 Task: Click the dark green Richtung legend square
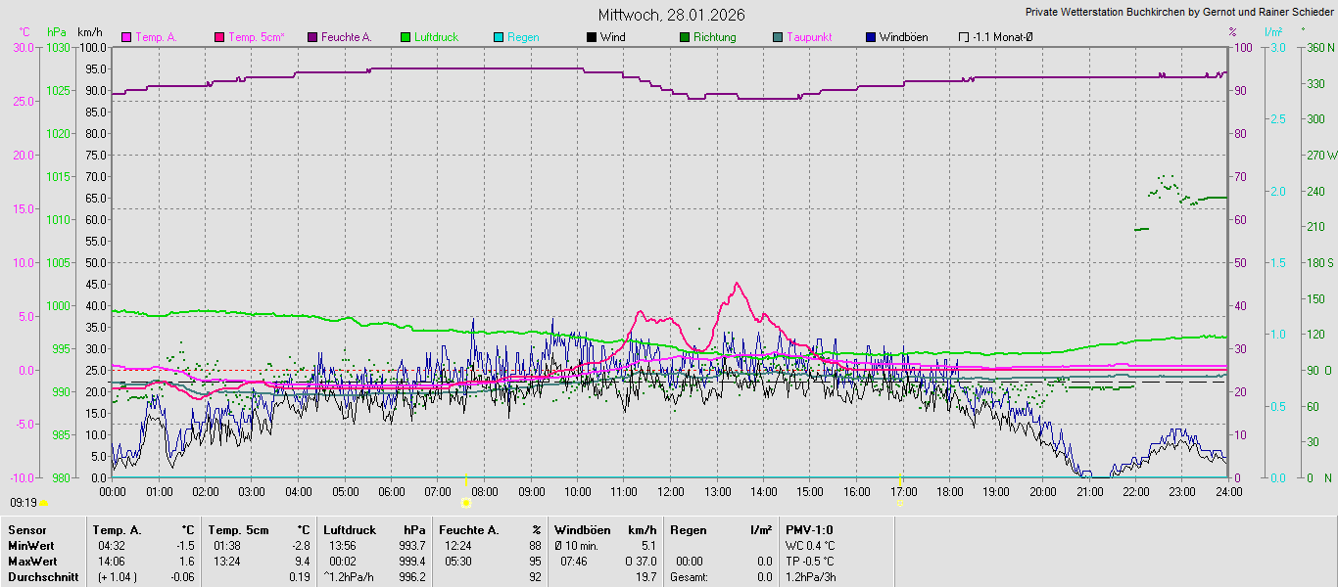coord(685,37)
